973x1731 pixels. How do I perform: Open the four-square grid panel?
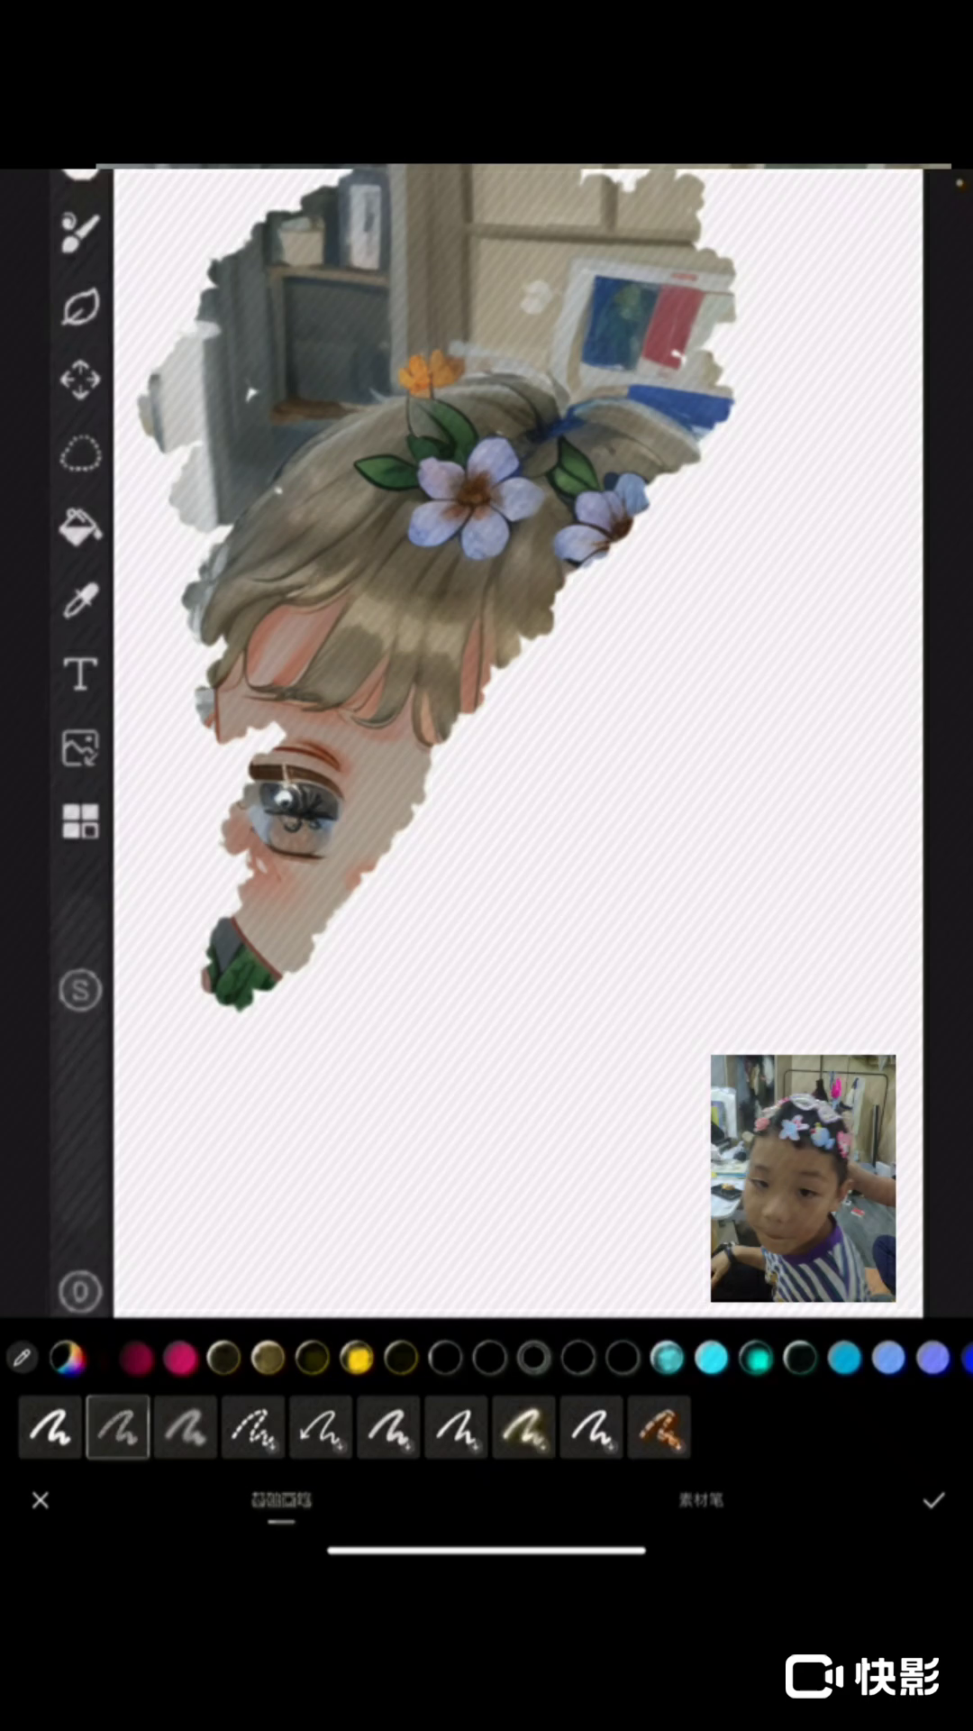(x=80, y=821)
